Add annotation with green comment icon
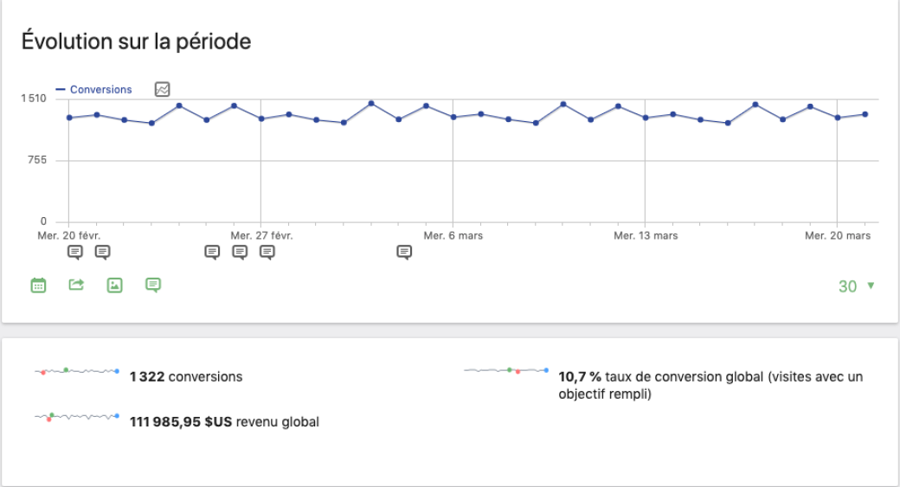The height and width of the screenshot is (487, 900). pos(153,285)
